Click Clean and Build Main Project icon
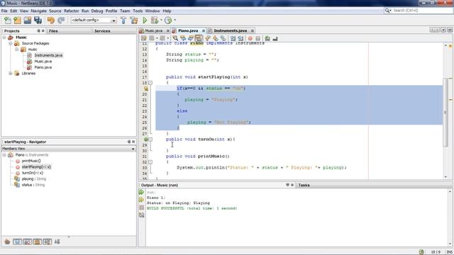The height and width of the screenshot is (255, 454). point(134,21)
